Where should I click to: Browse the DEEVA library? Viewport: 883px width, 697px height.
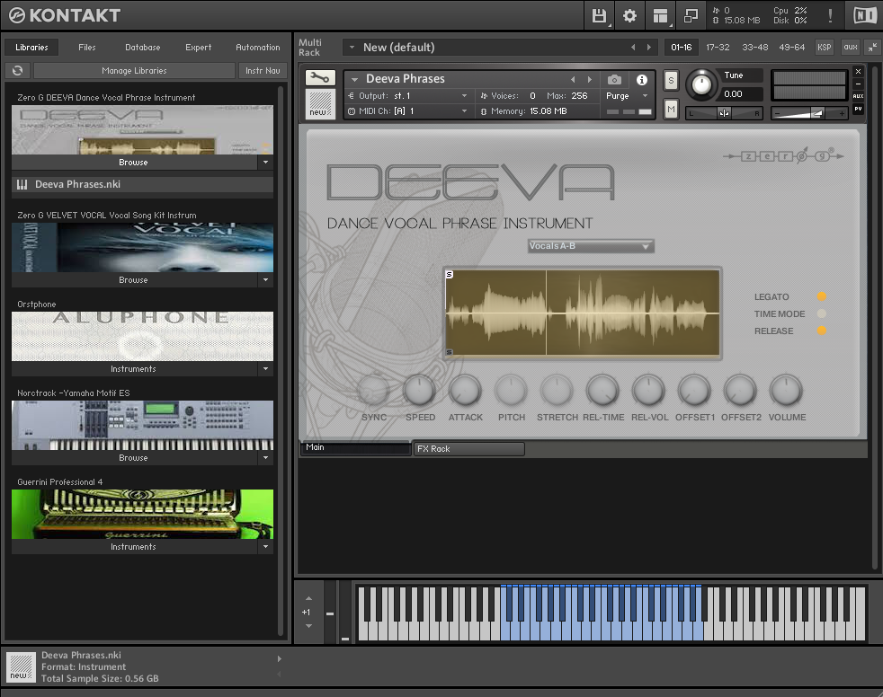[135, 162]
